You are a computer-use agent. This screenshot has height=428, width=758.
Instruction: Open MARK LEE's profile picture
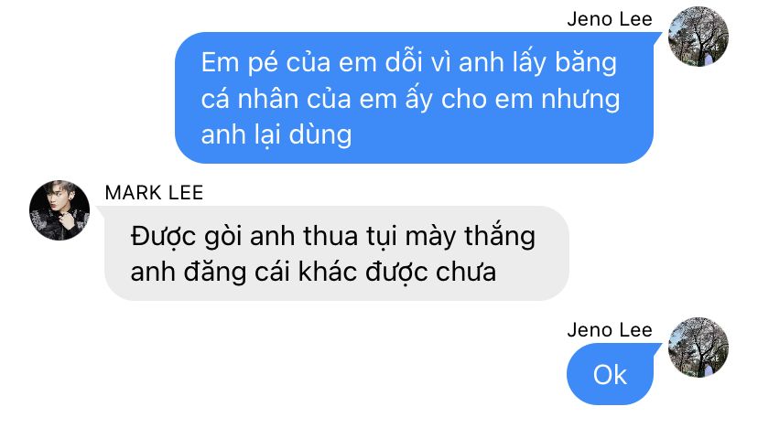tap(60, 210)
